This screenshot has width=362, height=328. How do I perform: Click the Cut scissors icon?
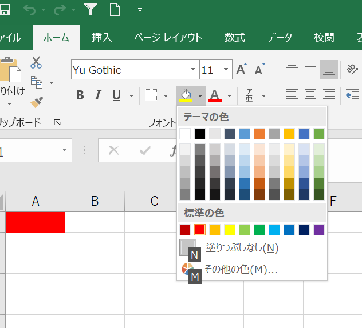coord(36,62)
